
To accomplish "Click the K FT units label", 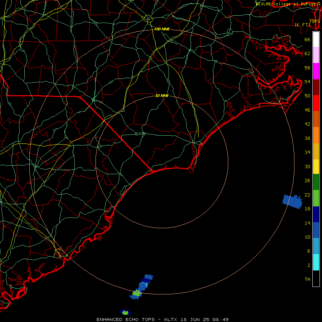I will tap(302, 25).
